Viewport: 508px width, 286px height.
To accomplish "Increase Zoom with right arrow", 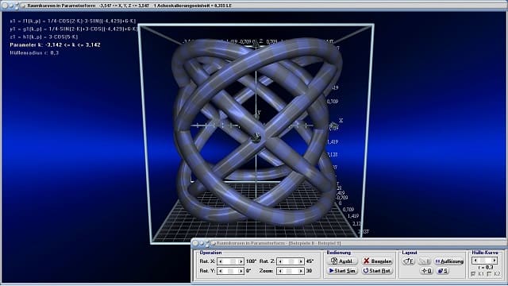I will click(x=301, y=271).
